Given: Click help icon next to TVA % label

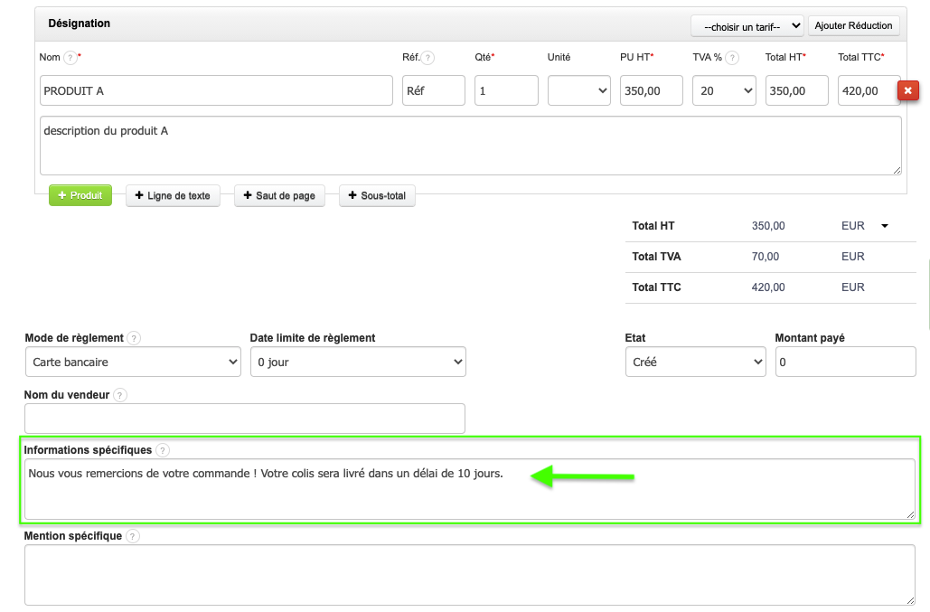Looking at the screenshot, I should [x=732, y=58].
